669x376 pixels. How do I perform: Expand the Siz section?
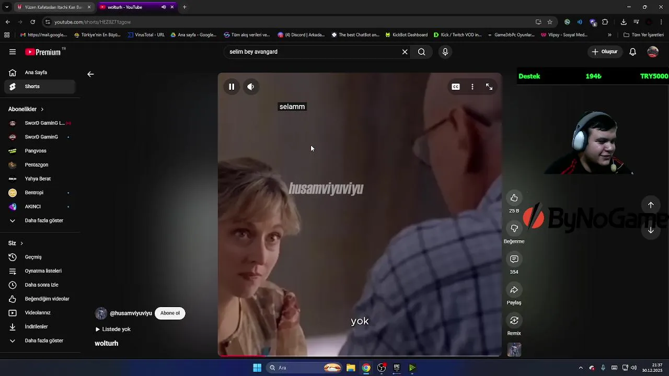pos(16,243)
